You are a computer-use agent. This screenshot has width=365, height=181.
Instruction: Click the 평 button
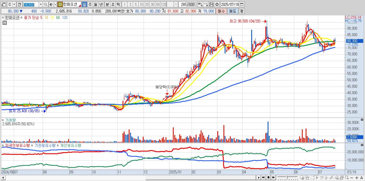pyautogui.click(x=242, y=11)
